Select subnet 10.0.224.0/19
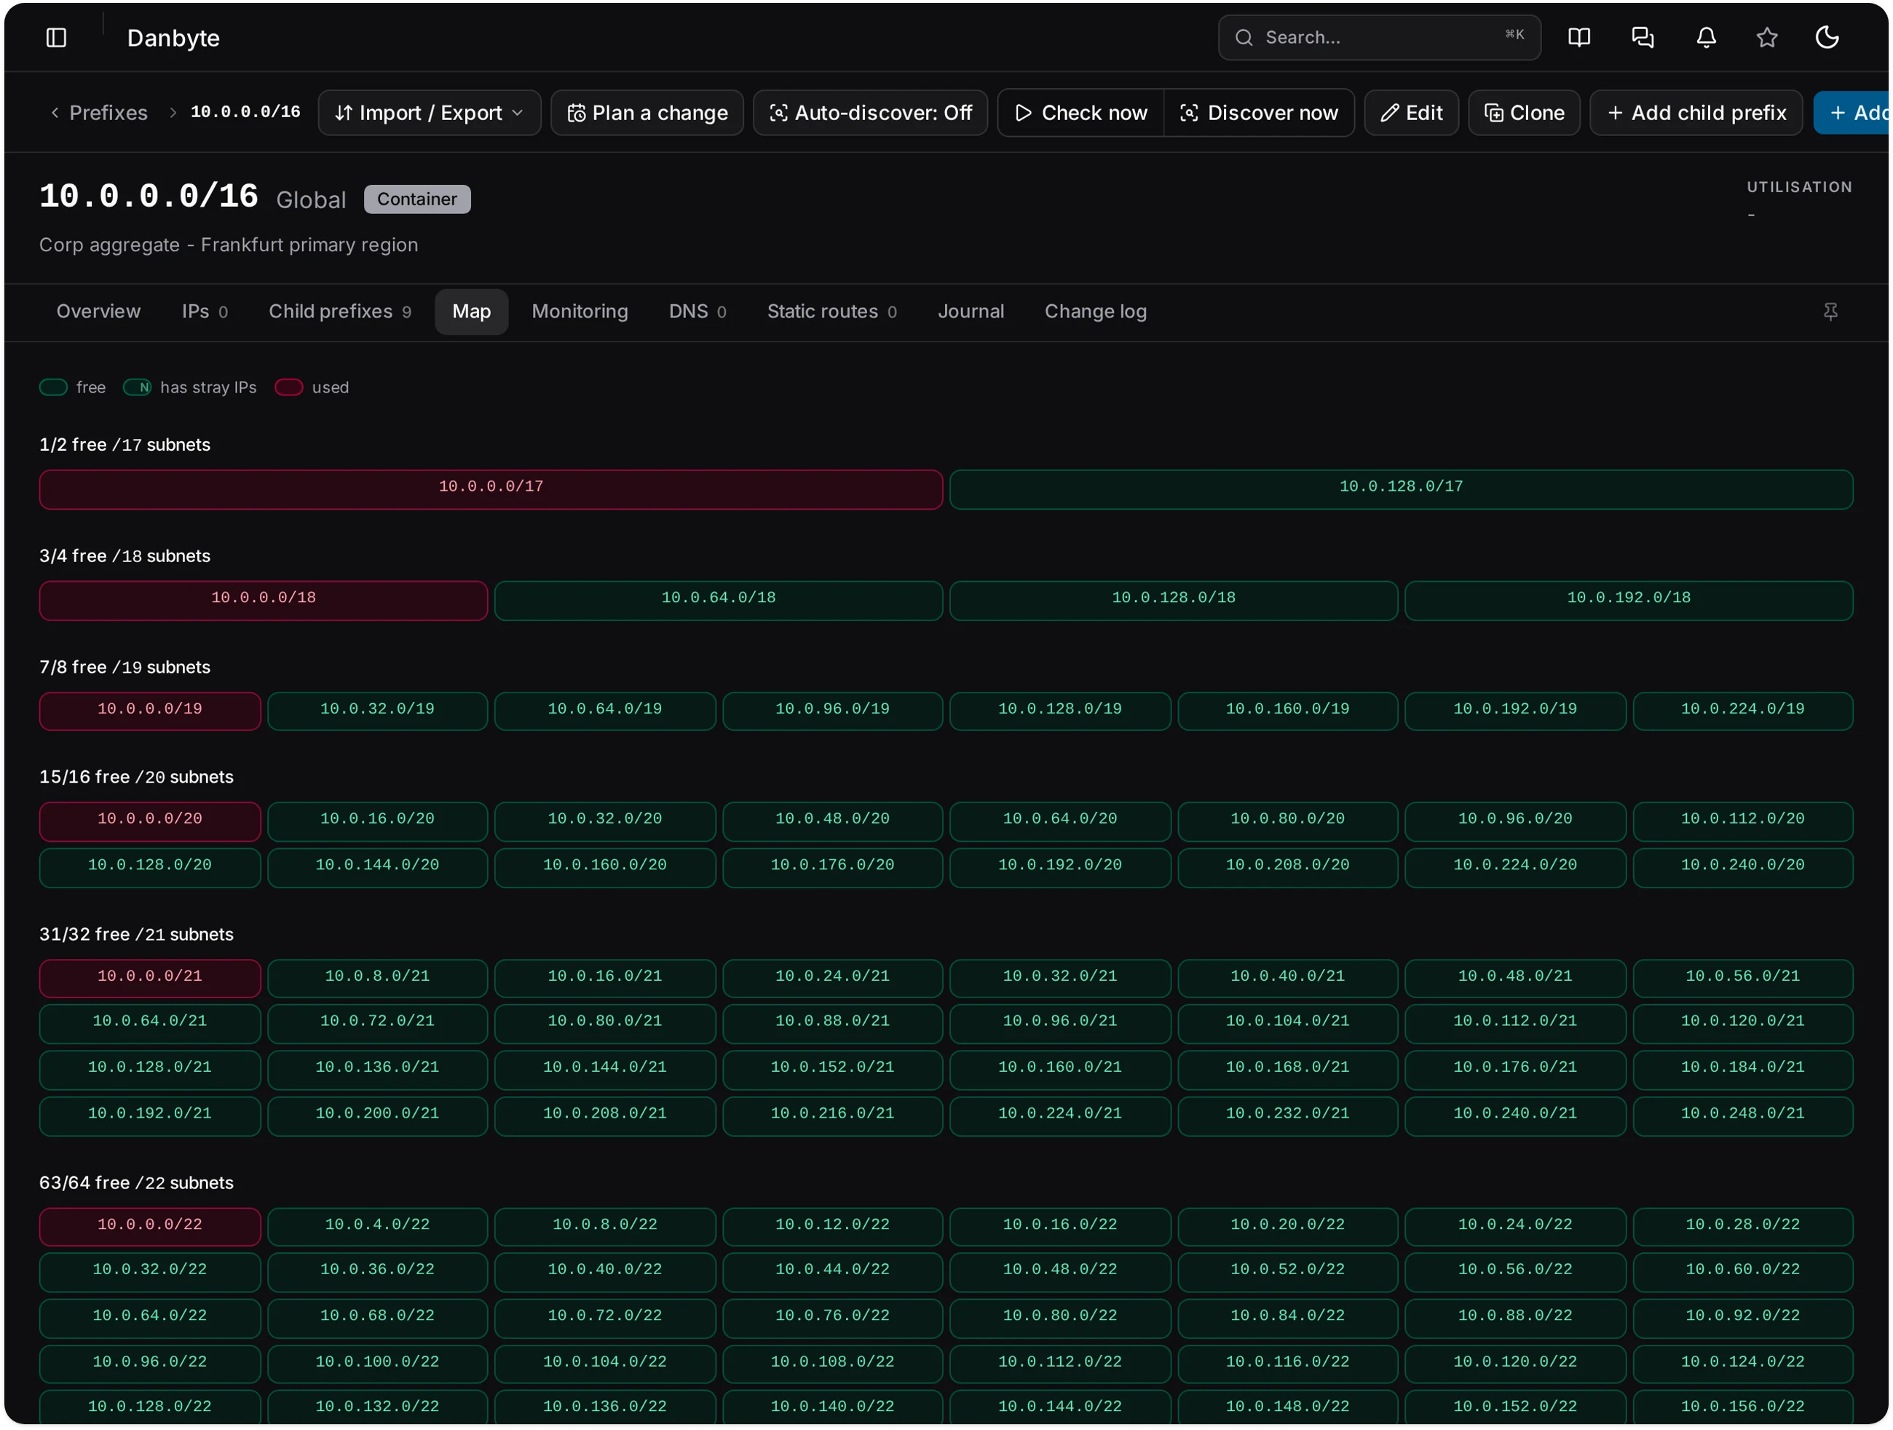Viewport: 1893px width, 1430px height. (1742, 711)
